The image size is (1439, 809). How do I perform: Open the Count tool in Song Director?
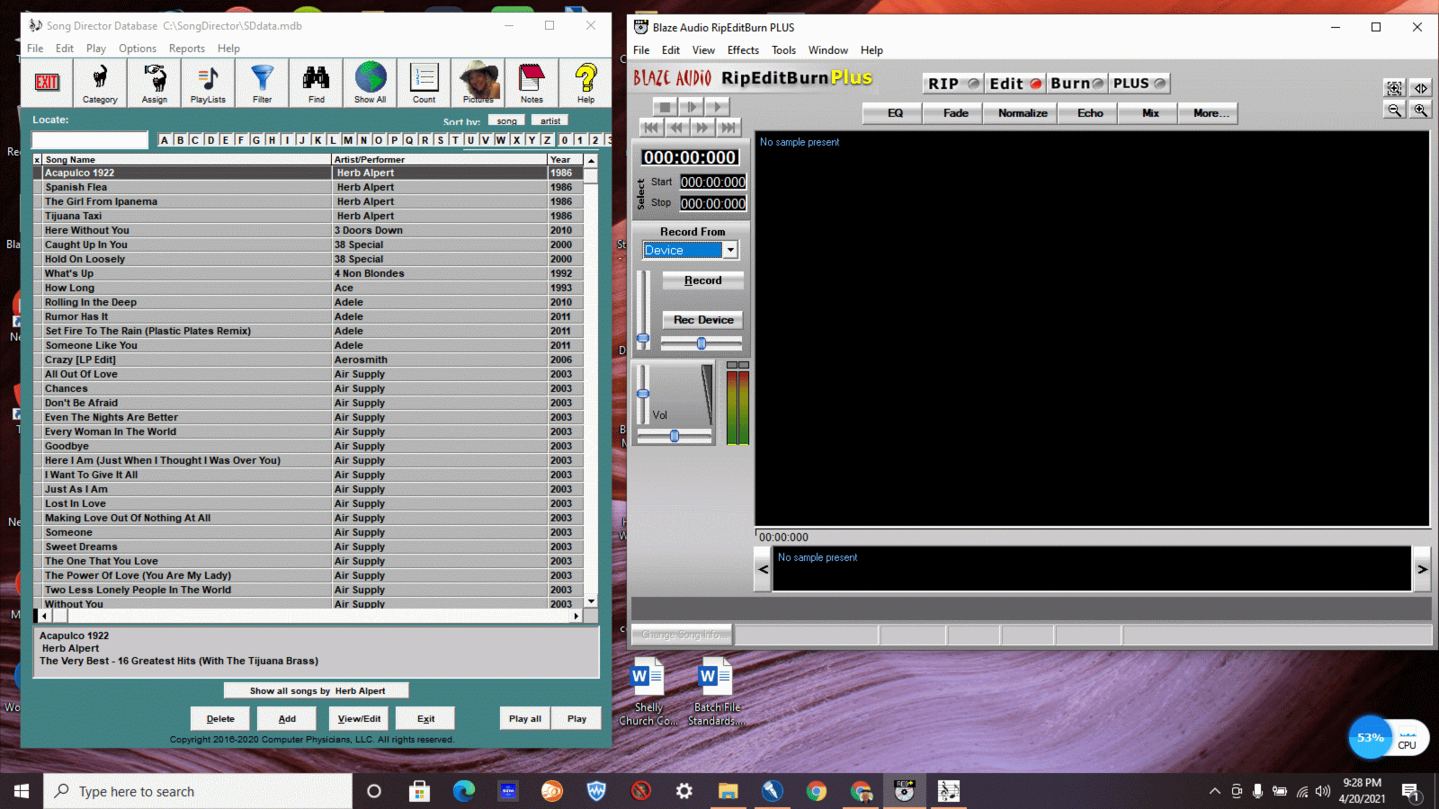(x=424, y=84)
